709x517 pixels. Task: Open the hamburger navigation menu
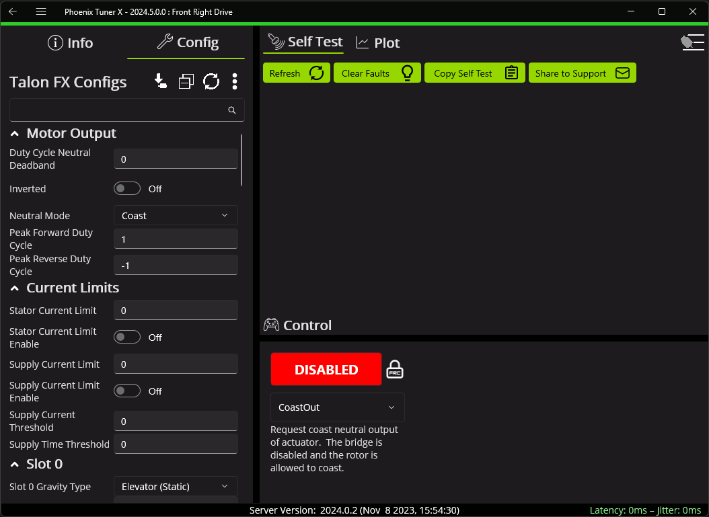(41, 11)
